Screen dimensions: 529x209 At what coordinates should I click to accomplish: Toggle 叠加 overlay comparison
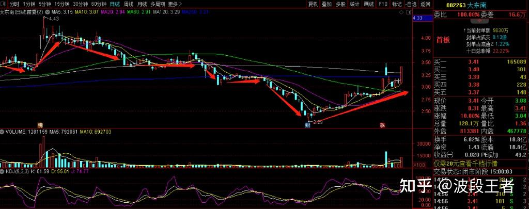[326, 4]
